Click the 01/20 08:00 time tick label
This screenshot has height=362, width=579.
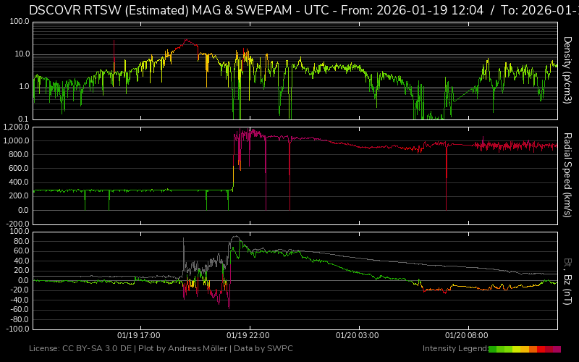[467, 336]
